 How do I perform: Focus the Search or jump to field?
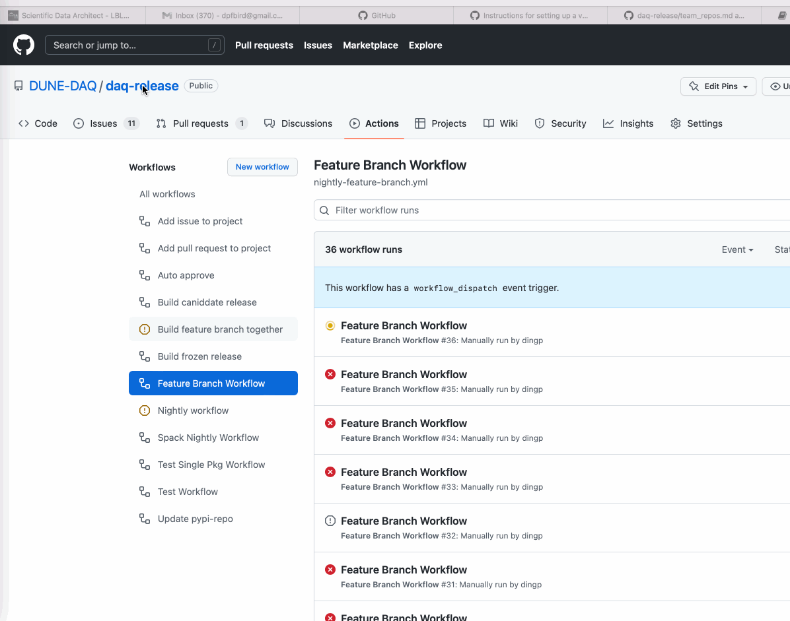click(x=135, y=46)
